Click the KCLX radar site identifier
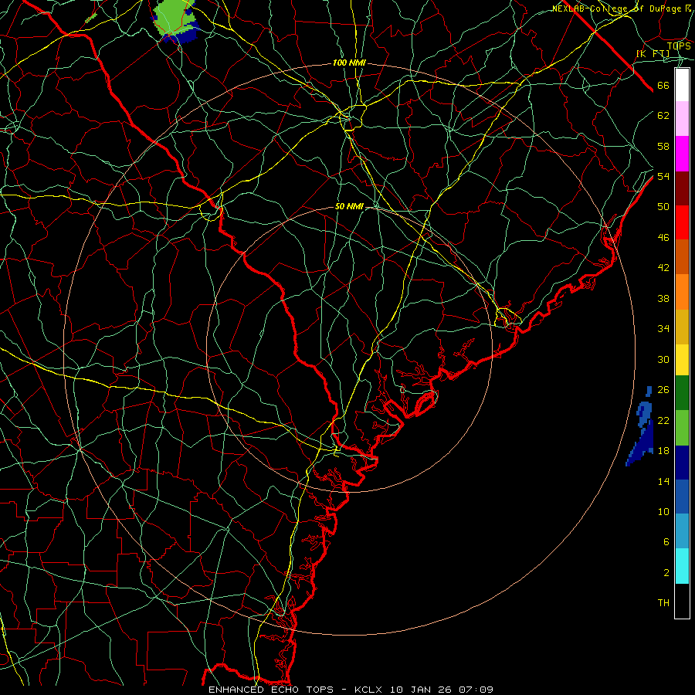 369,690
